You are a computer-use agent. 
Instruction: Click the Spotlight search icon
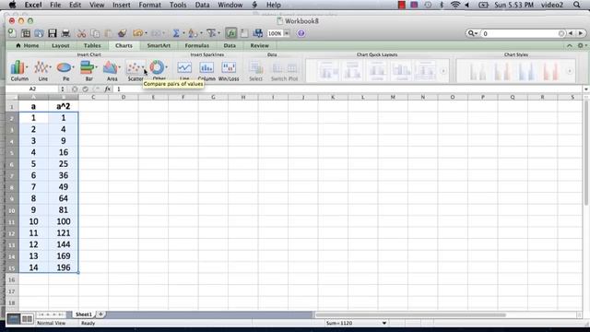click(x=577, y=5)
